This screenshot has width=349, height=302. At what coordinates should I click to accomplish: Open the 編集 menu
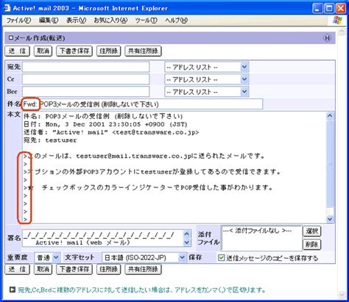point(49,21)
